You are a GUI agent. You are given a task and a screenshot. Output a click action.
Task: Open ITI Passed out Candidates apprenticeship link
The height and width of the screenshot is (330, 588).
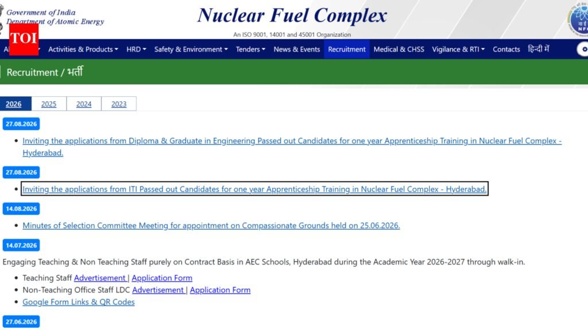pyautogui.click(x=254, y=189)
